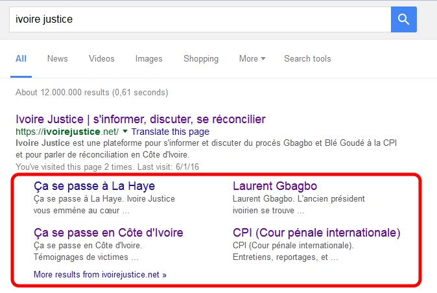Click snippet 'L'ancien président ivoirien se trouve'
437x293 pixels.
pyautogui.click(x=298, y=204)
